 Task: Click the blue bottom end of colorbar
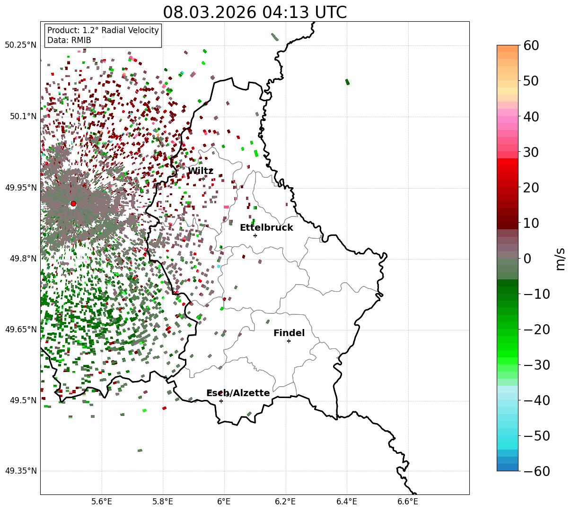point(508,468)
